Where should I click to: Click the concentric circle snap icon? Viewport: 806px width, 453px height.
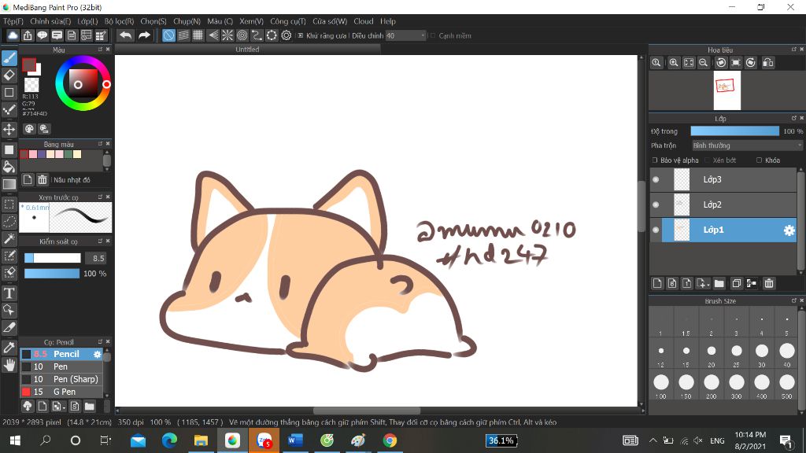[x=242, y=35]
